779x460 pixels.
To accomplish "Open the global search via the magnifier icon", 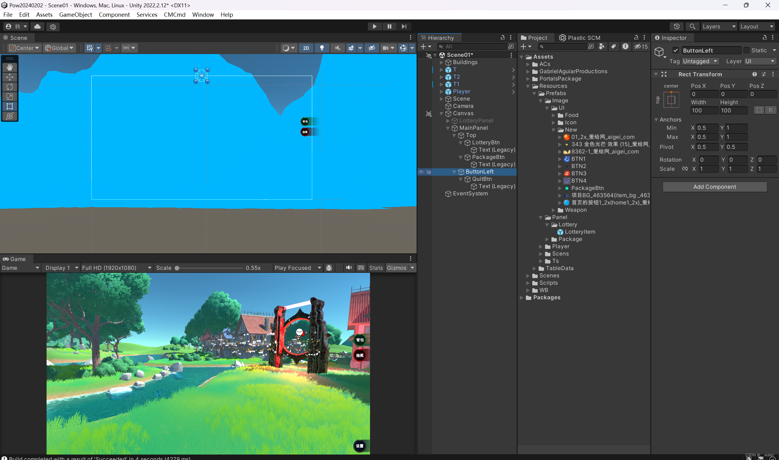I will pyautogui.click(x=692, y=26).
